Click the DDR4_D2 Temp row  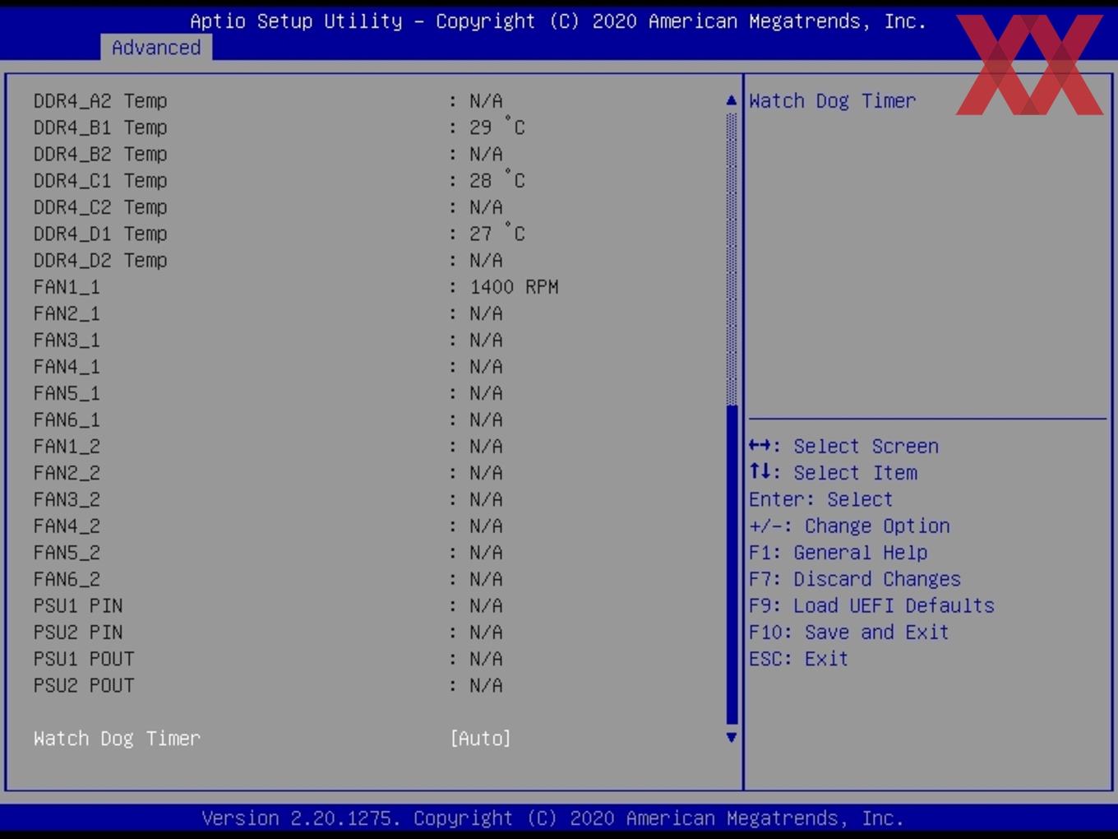(x=268, y=260)
